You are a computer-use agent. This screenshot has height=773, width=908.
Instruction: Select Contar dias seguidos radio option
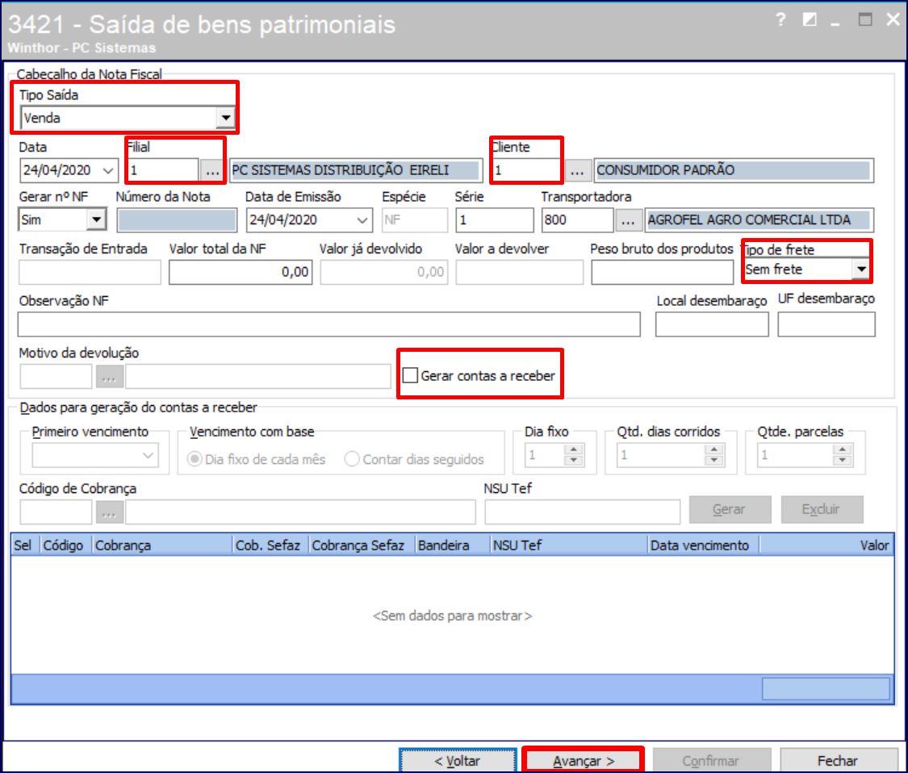(x=352, y=459)
